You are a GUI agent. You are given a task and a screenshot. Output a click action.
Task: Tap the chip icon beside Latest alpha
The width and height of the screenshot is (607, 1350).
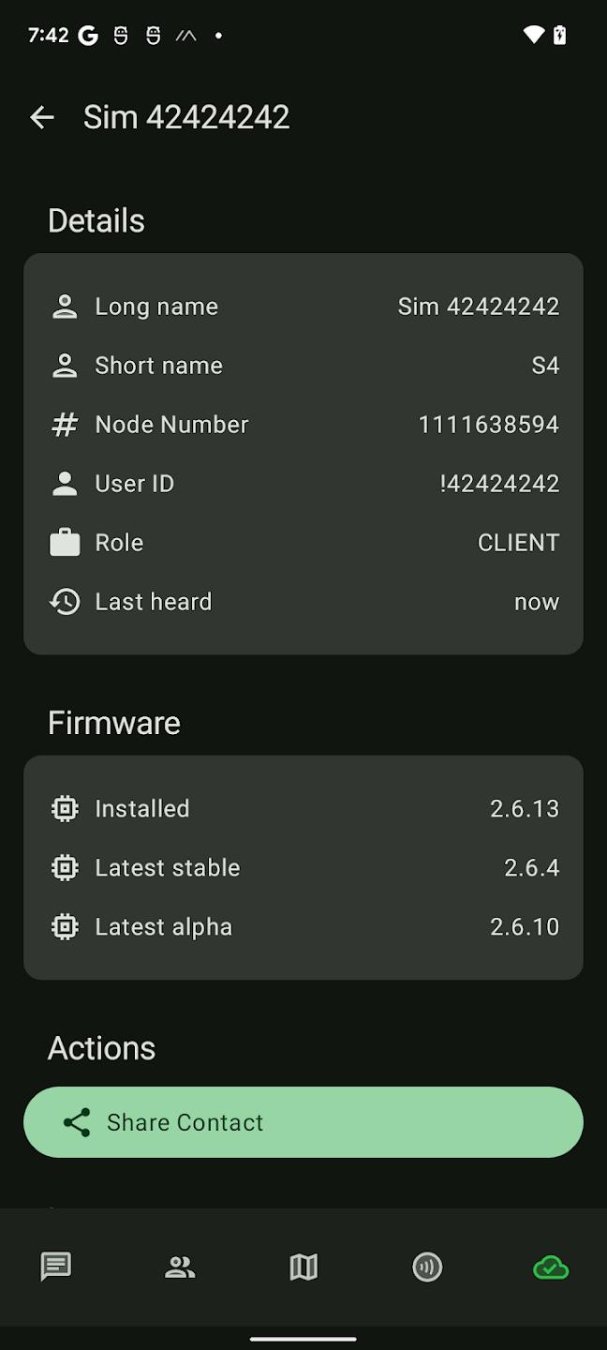tap(64, 926)
